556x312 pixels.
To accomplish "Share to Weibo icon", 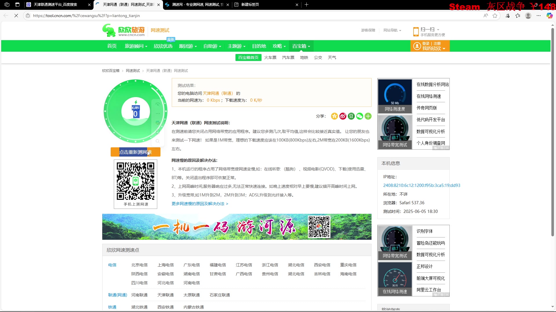I will point(343,116).
